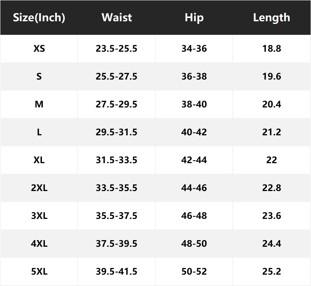
Task: Click waist value 29.5-31.5
Action: point(117,132)
